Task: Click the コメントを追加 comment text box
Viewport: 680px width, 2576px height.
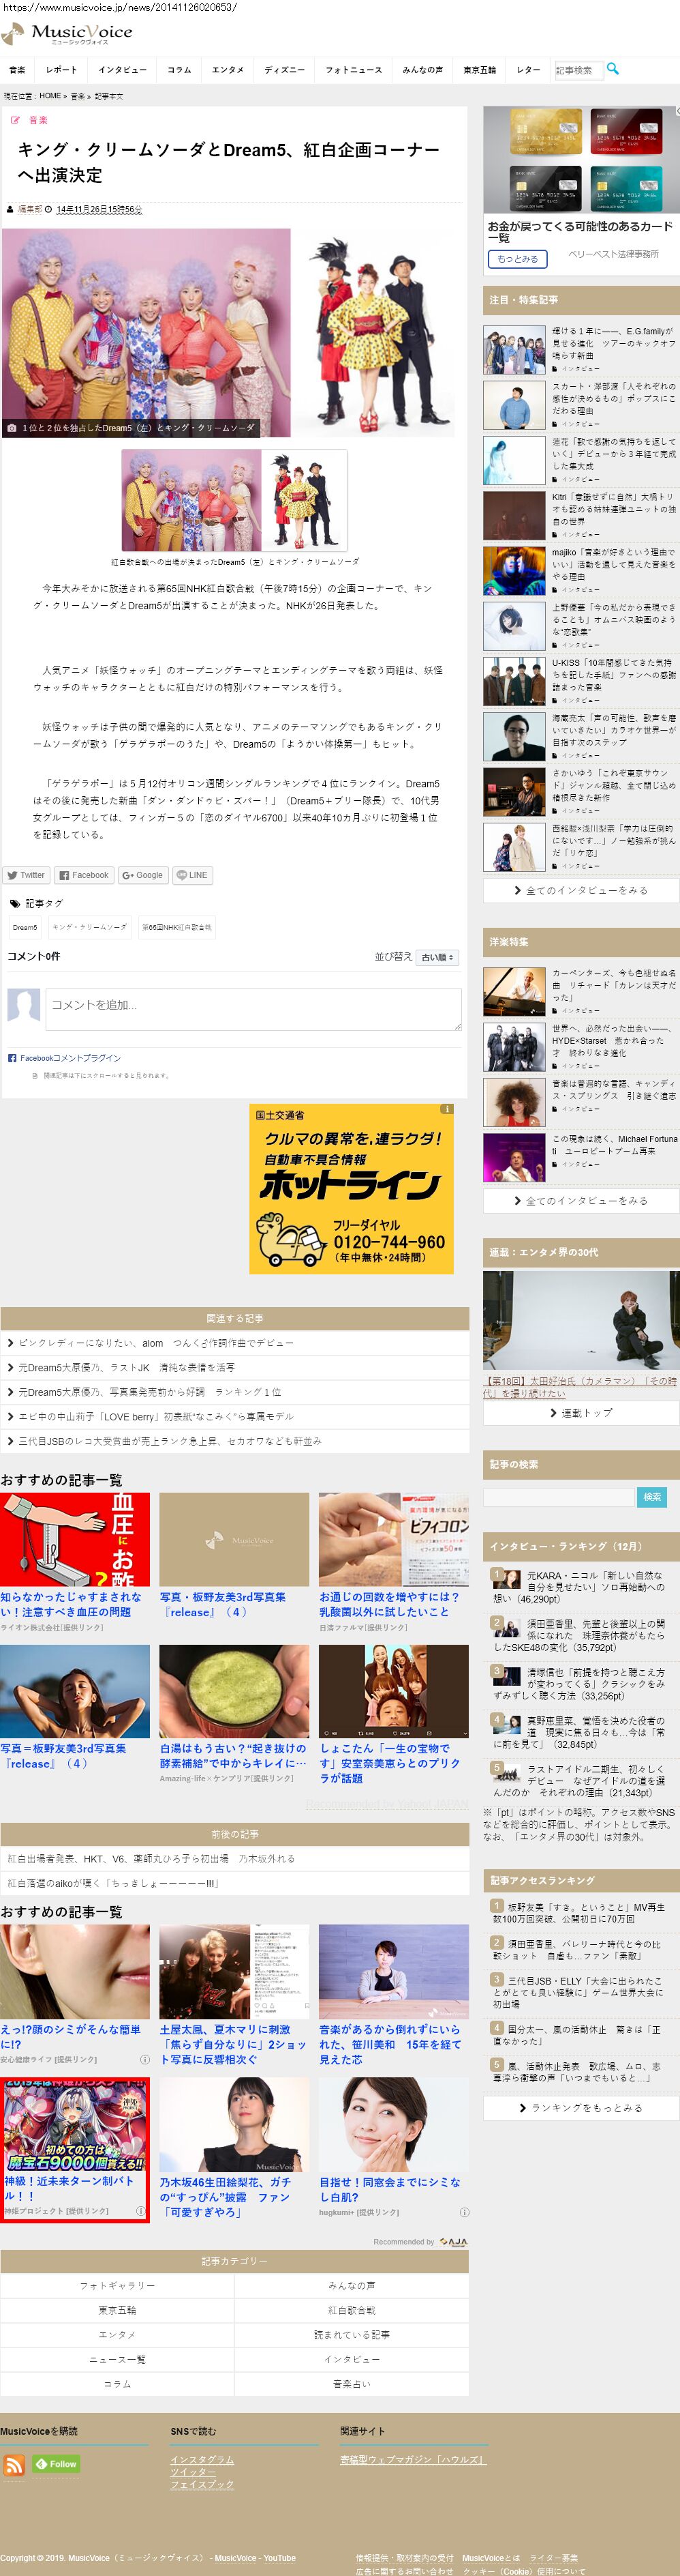Action: (253, 1008)
